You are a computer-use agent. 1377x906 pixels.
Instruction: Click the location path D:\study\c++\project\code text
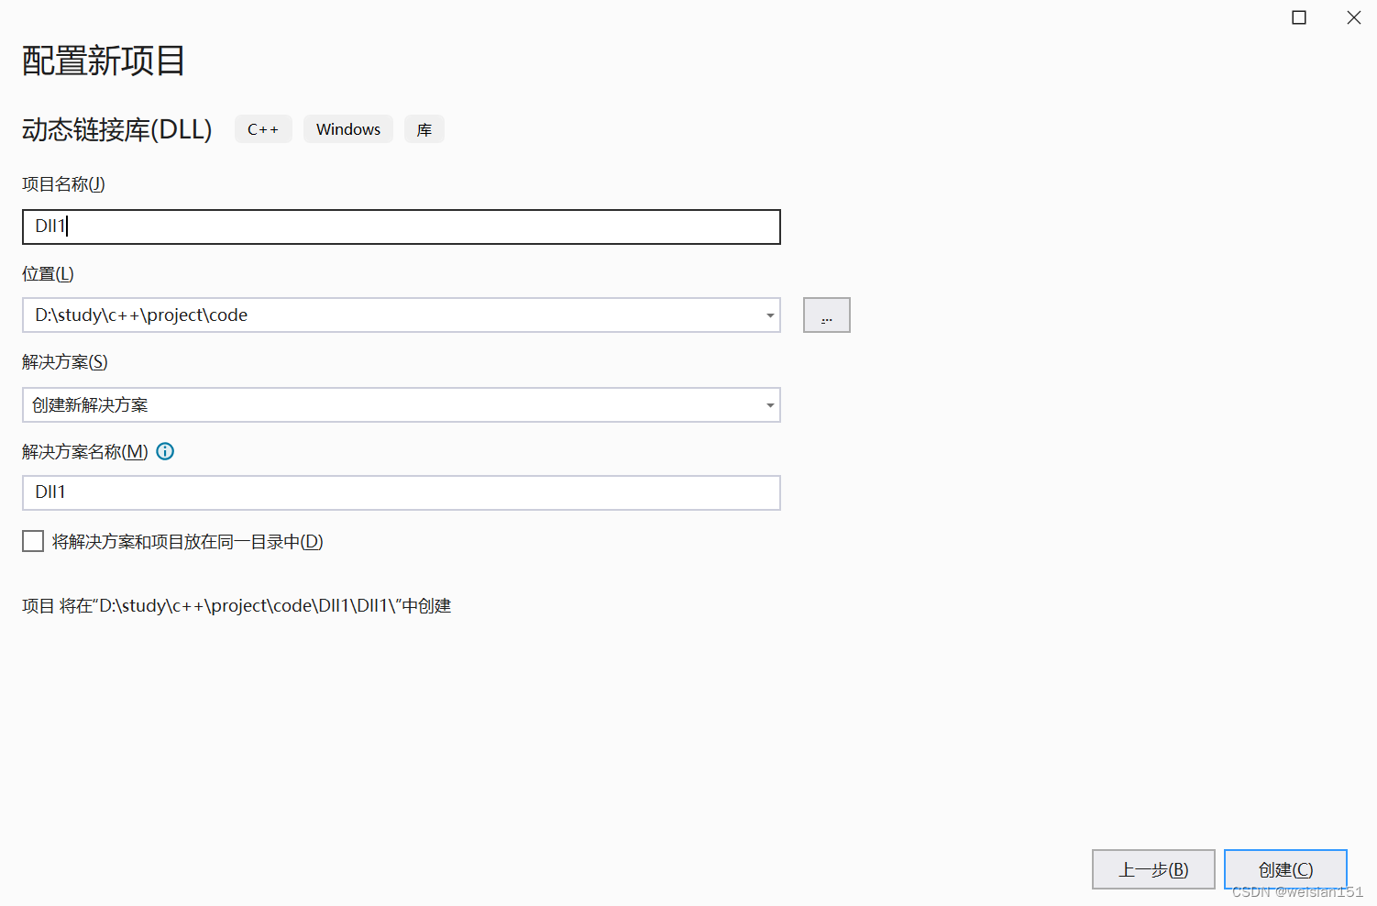point(141,315)
